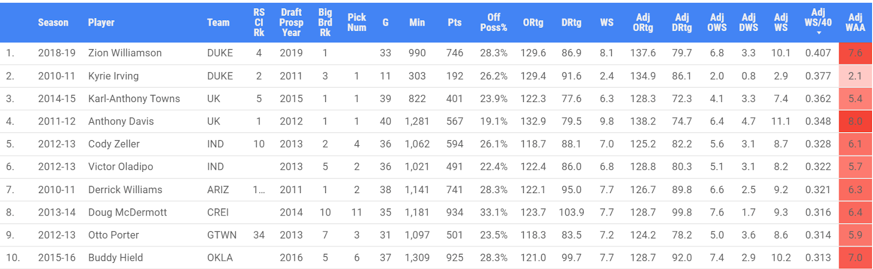
Task: Sort by Big Brd Rk header
Action: [x=325, y=22]
